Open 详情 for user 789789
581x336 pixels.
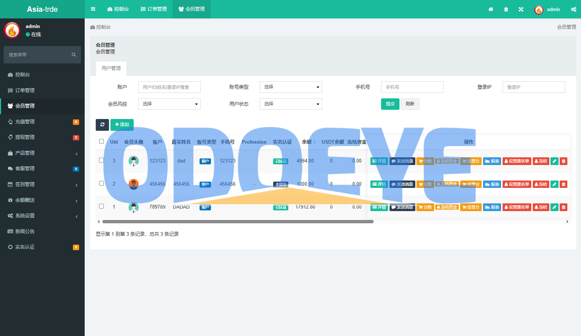[379, 207]
